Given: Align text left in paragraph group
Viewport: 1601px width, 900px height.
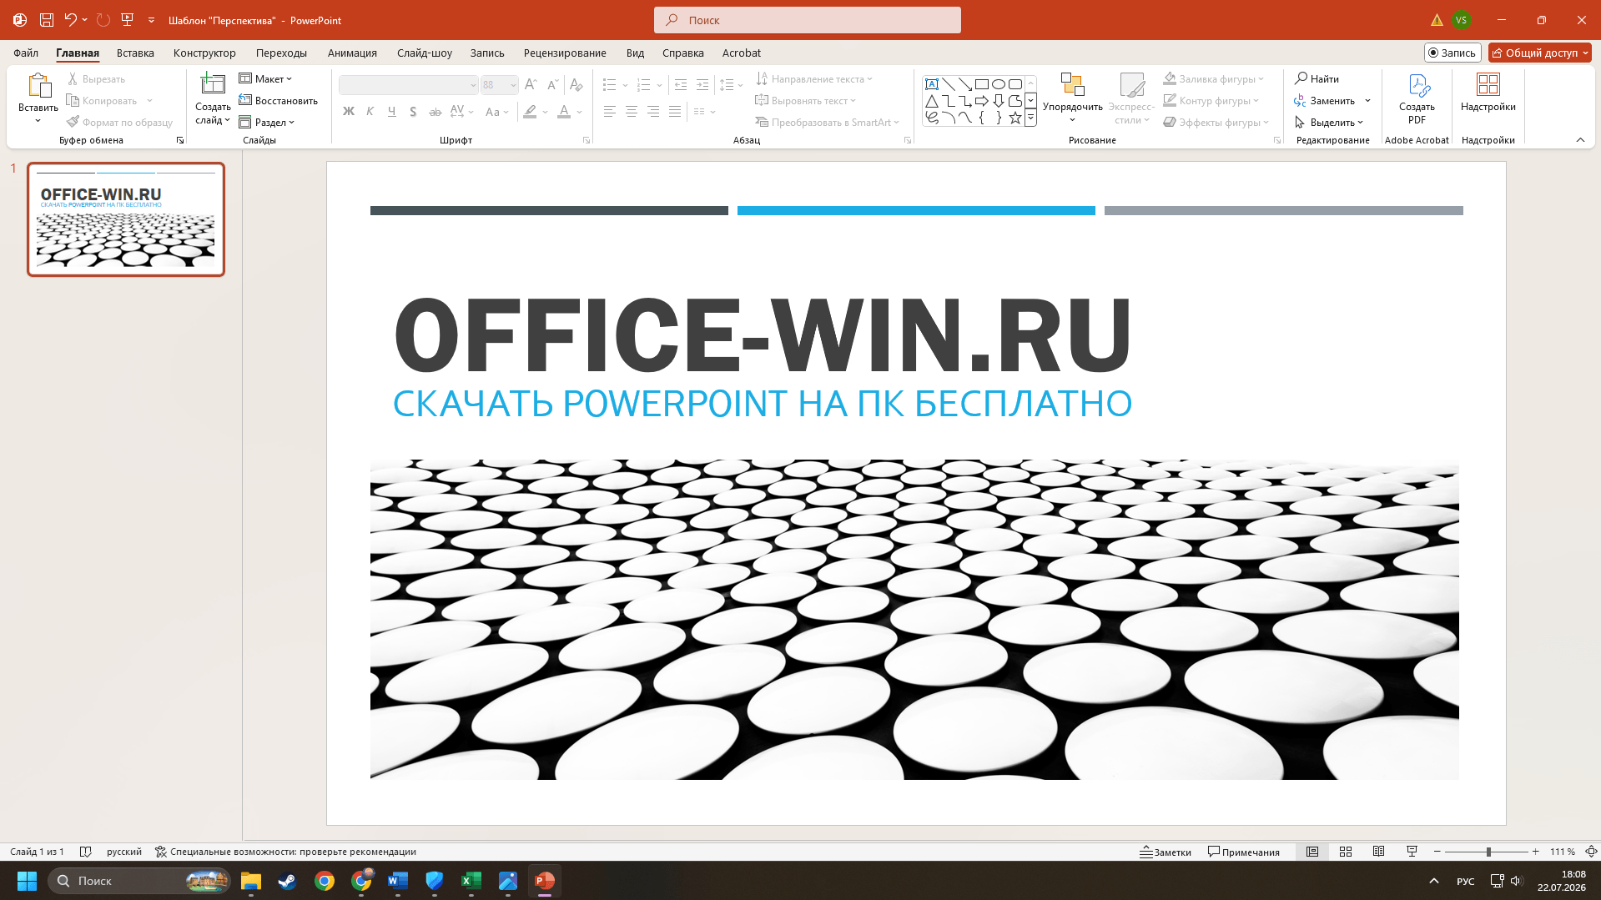Looking at the screenshot, I should click(x=610, y=112).
